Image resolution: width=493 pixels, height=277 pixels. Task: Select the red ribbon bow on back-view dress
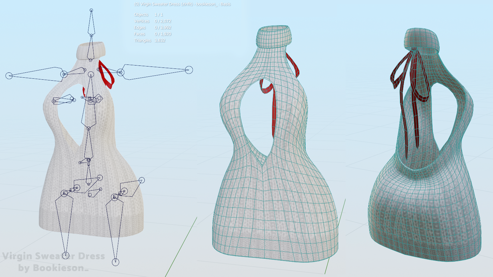(410, 103)
